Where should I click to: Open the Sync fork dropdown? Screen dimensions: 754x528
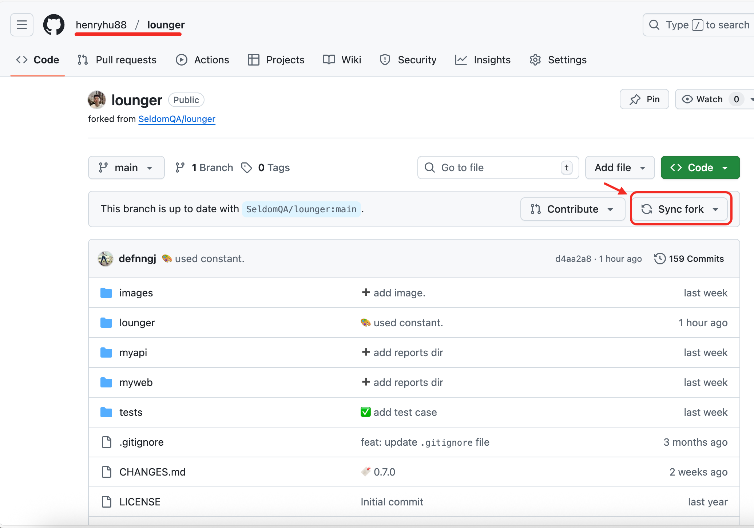tap(680, 209)
